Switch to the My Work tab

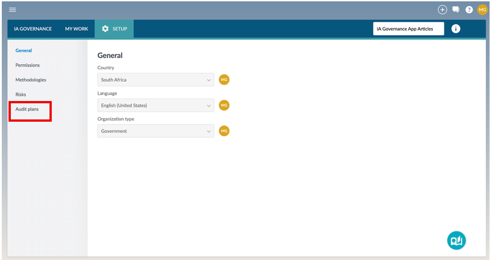coord(76,29)
